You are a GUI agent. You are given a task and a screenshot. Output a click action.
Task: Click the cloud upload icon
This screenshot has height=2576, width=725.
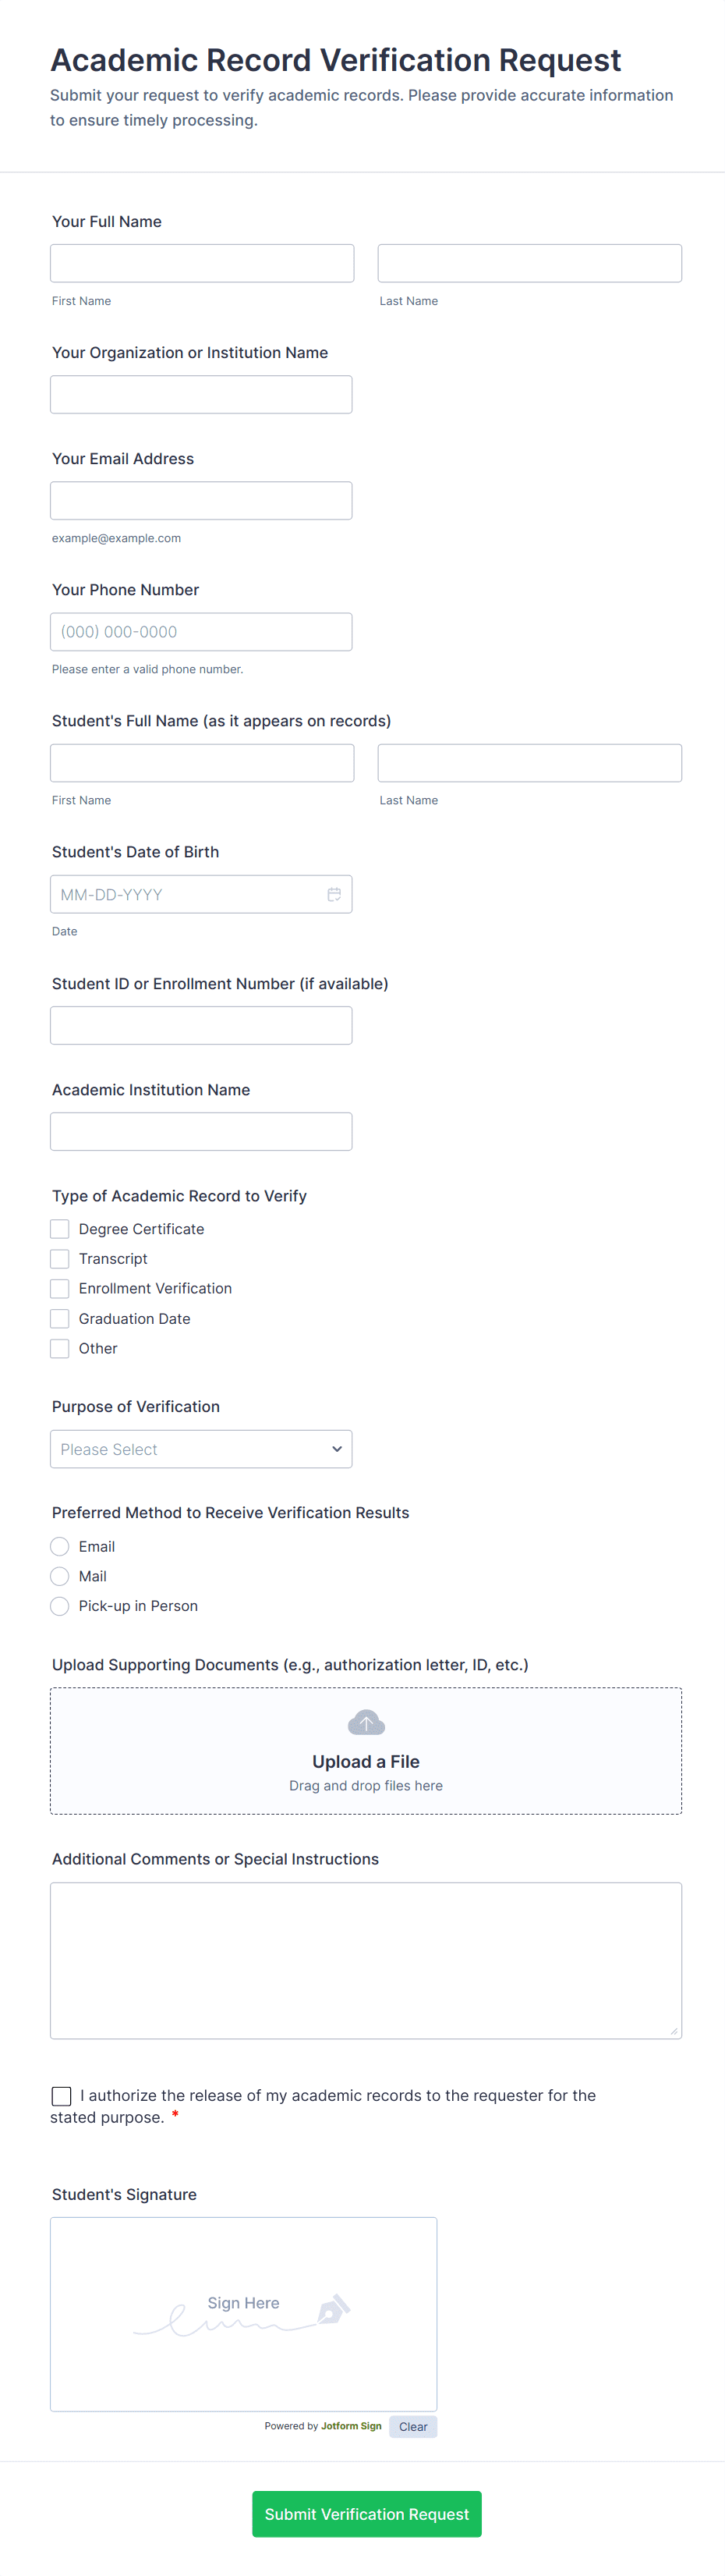coord(366,1722)
